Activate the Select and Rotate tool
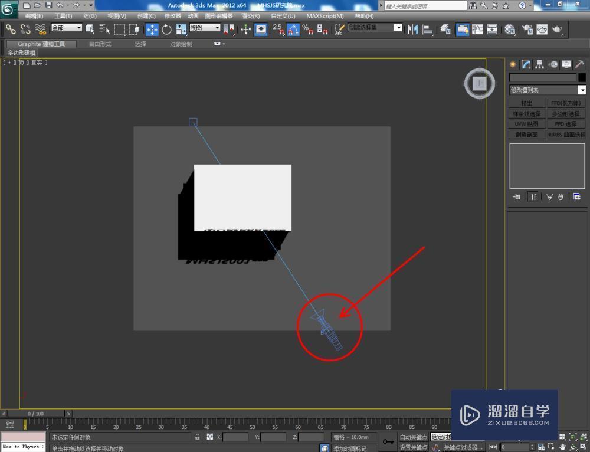The height and width of the screenshot is (452, 590). [x=166, y=30]
